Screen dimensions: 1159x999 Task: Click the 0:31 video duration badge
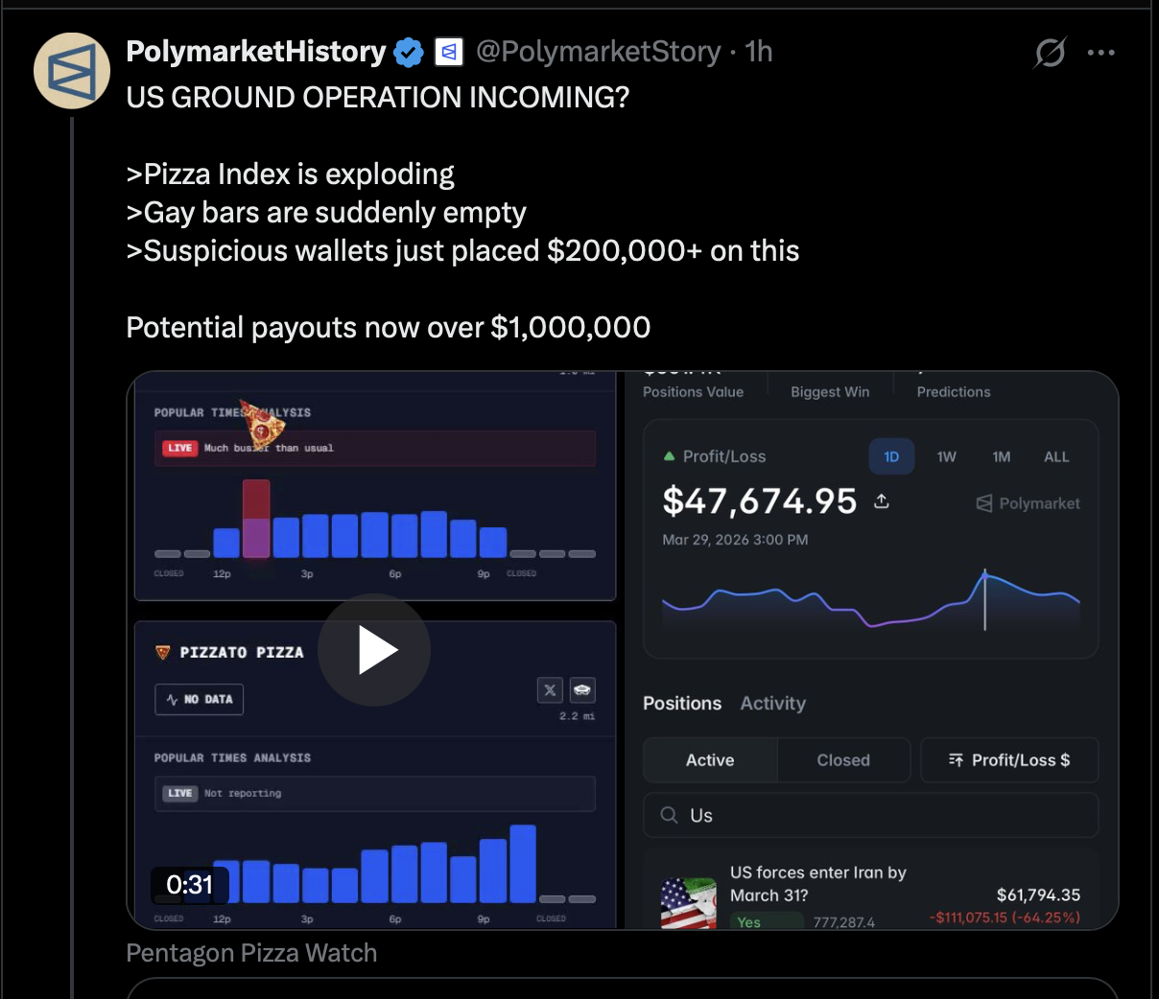(190, 884)
